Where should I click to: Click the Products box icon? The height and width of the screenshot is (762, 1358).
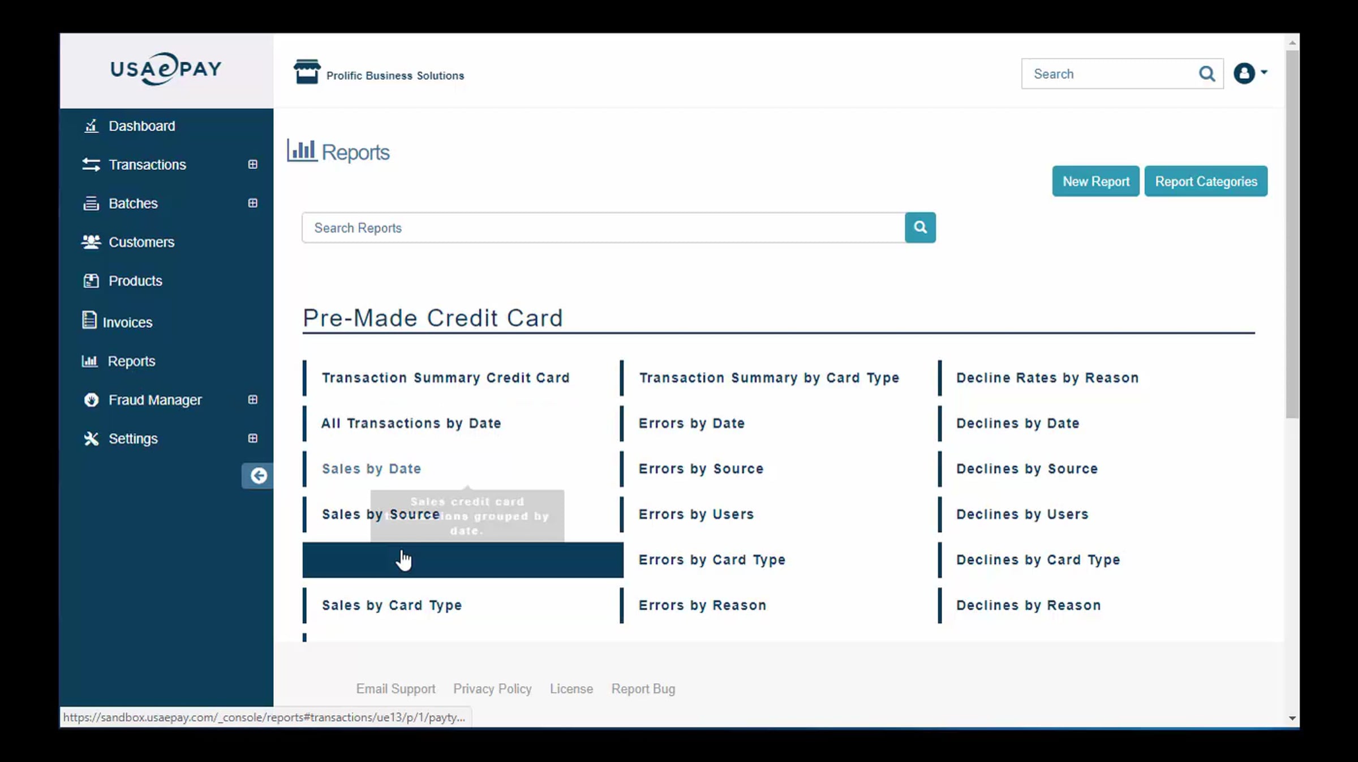[x=91, y=281]
